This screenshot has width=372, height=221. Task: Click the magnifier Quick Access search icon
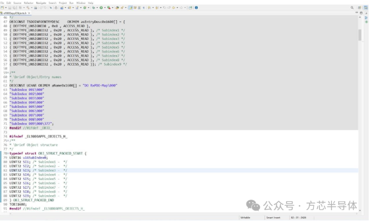352,8
